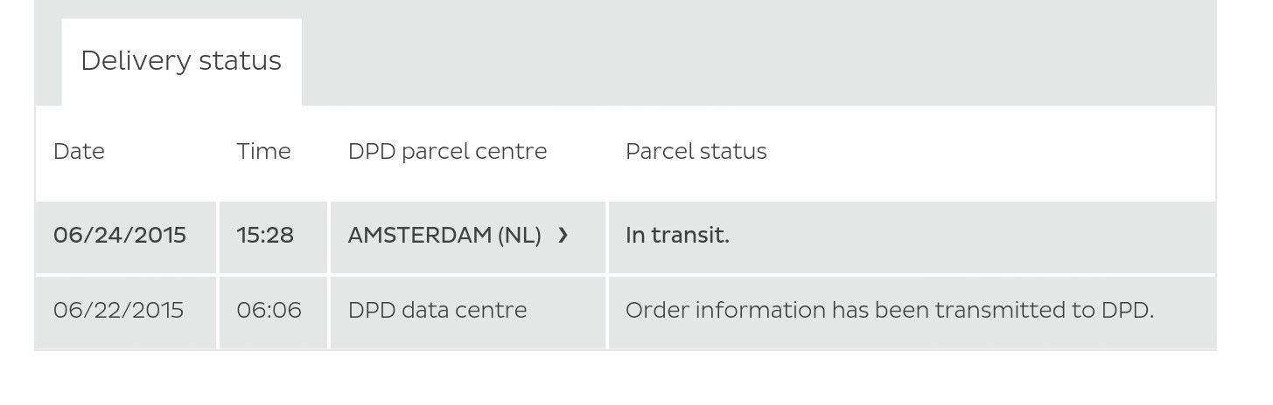Image resolution: width=1273 pixels, height=405 pixels.
Task: Click the empty area right of In transit.
Action: pyautogui.click(x=971, y=236)
